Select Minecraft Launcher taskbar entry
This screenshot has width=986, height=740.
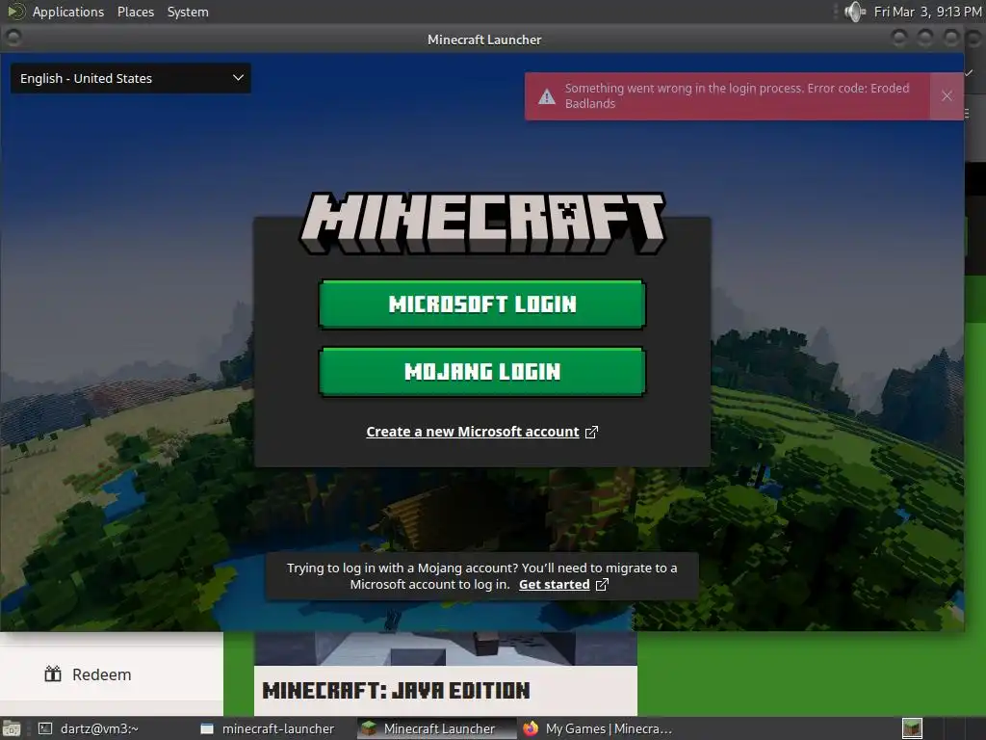(438, 728)
